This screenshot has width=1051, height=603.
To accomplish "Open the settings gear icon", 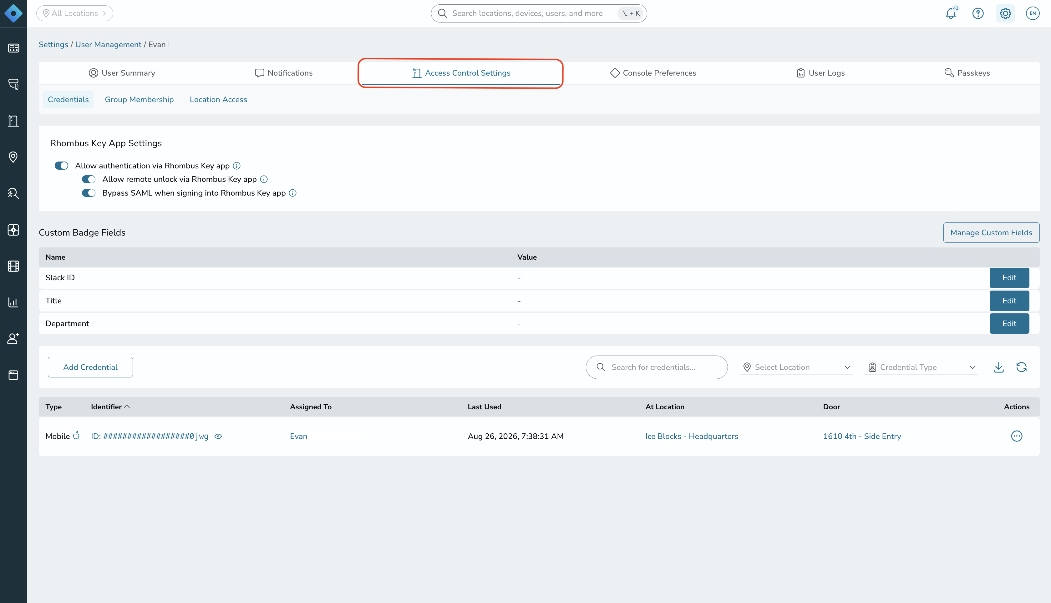I will click(x=1005, y=13).
